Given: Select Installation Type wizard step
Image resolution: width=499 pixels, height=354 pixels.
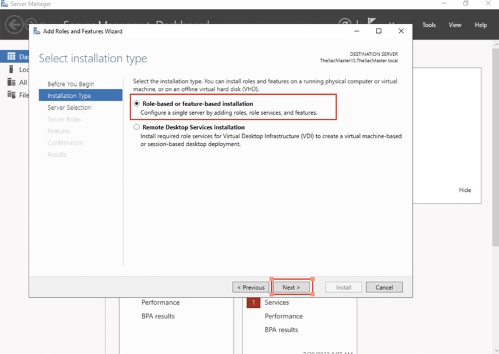Looking at the screenshot, I should (x=80, y=95).
